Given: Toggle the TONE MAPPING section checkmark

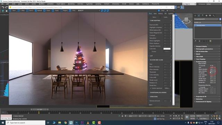Looking at the screenshot, I should click(171, 21).
